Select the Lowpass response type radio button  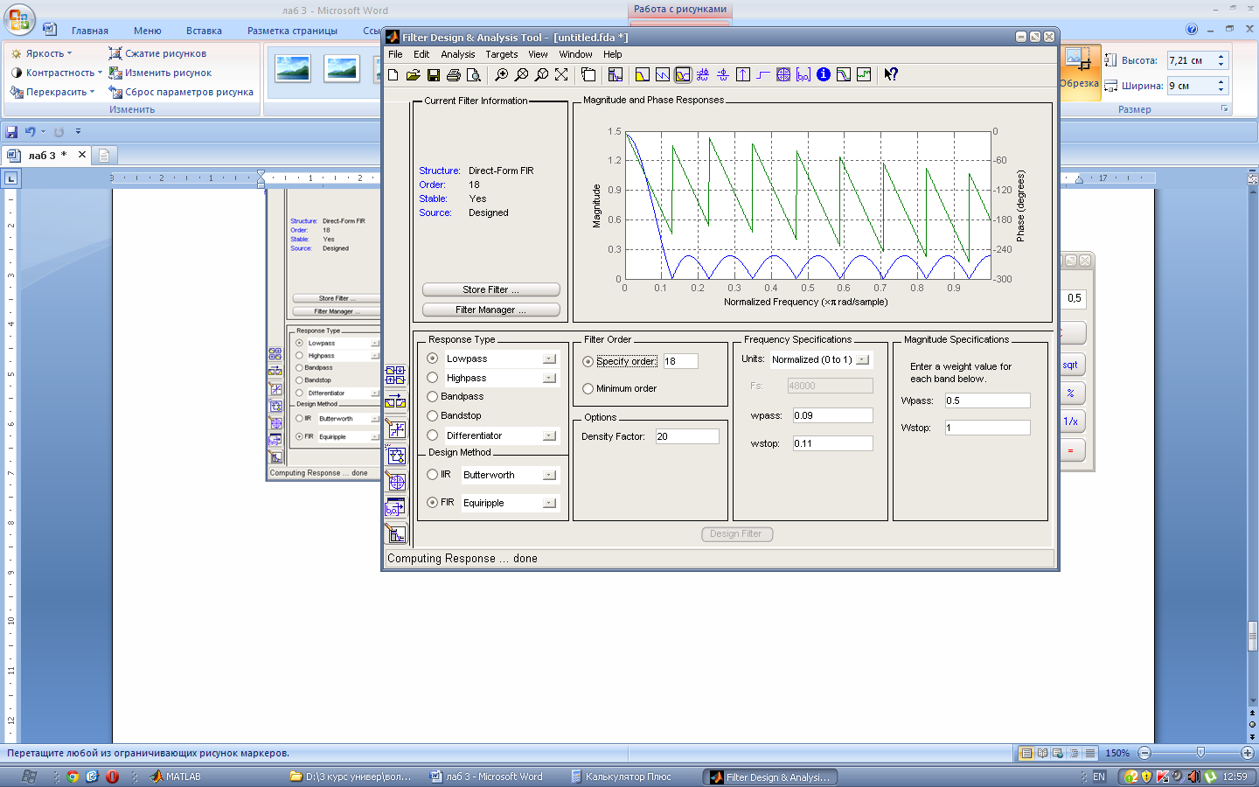(x=433, y=359)
